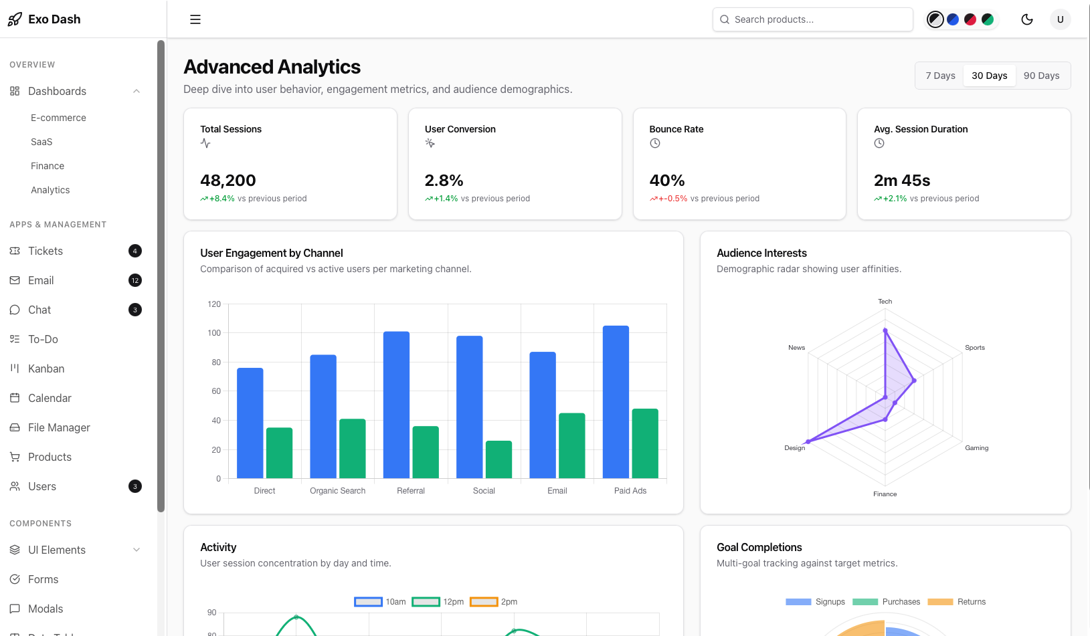Click the Calendar icon in sidebar
This screenshot has height=636, width=1090.
(x=15, y=398)
